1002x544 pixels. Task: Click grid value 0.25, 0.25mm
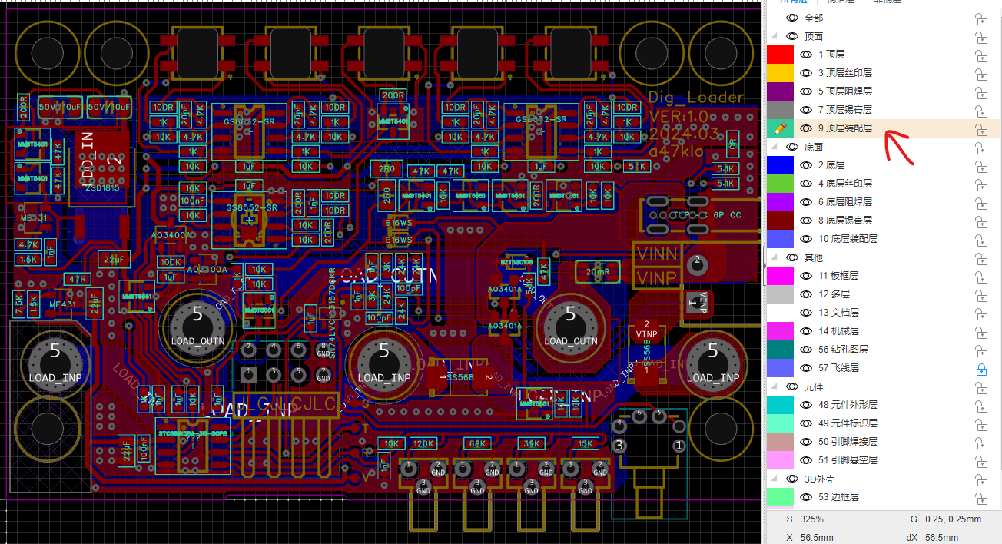click(x=953, y=520)
